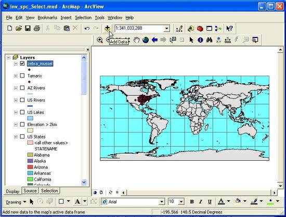Open the Arial font name dropdown
Viewport: 286px width, 217px height.
tap(162, 202)
